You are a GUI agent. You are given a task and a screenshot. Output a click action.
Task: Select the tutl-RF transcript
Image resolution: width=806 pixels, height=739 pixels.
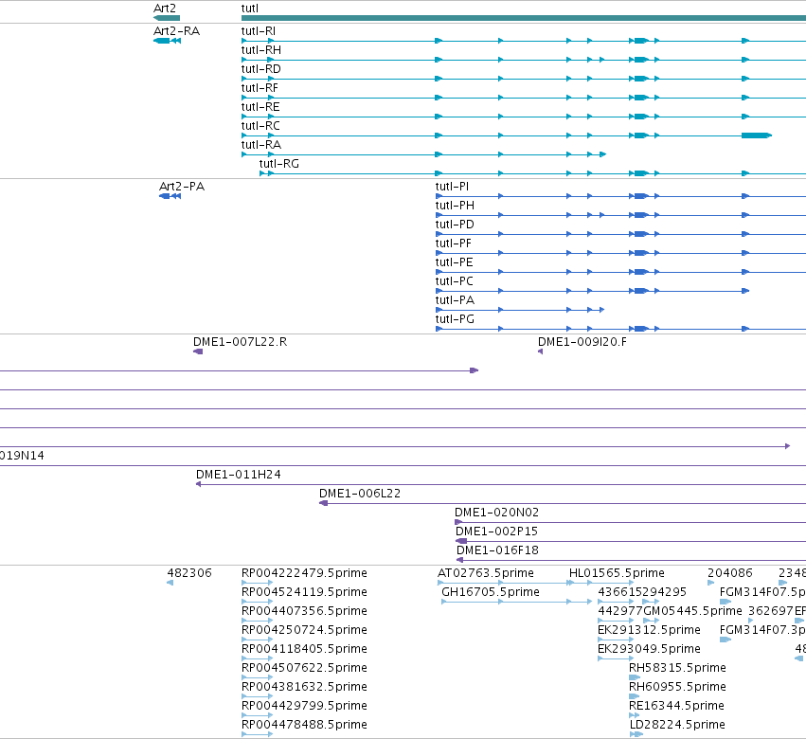(x=523, y=98)
